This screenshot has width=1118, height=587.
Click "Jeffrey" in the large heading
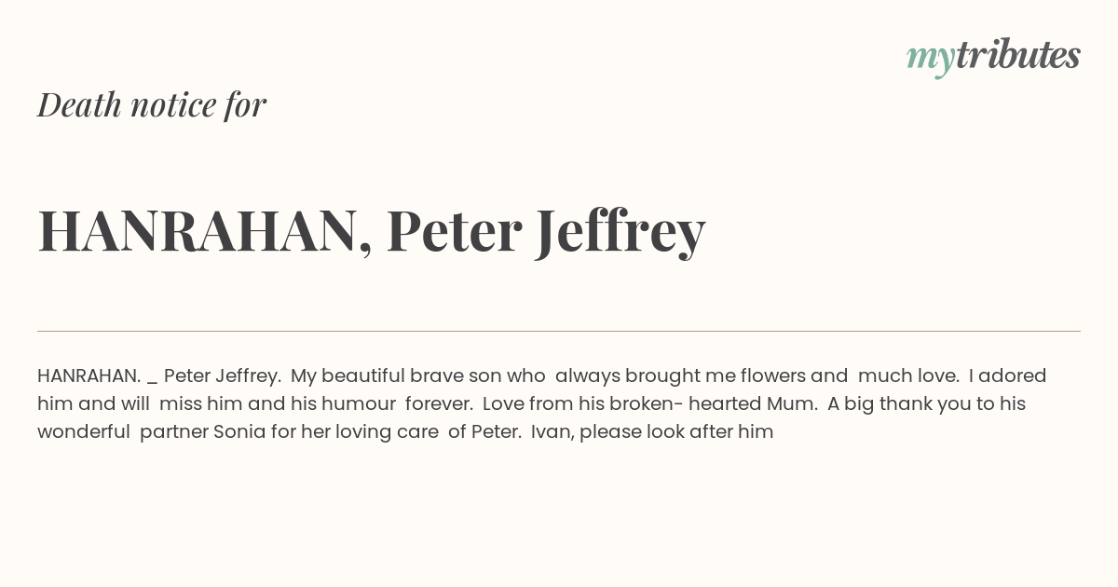pos(620,233)
